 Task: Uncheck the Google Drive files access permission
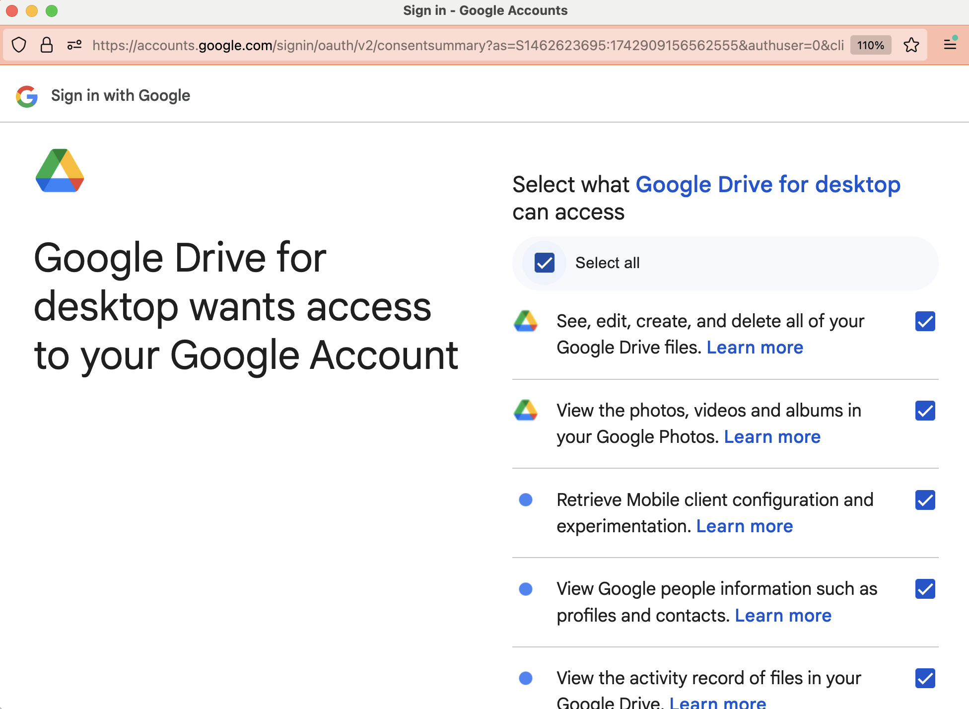925,322
